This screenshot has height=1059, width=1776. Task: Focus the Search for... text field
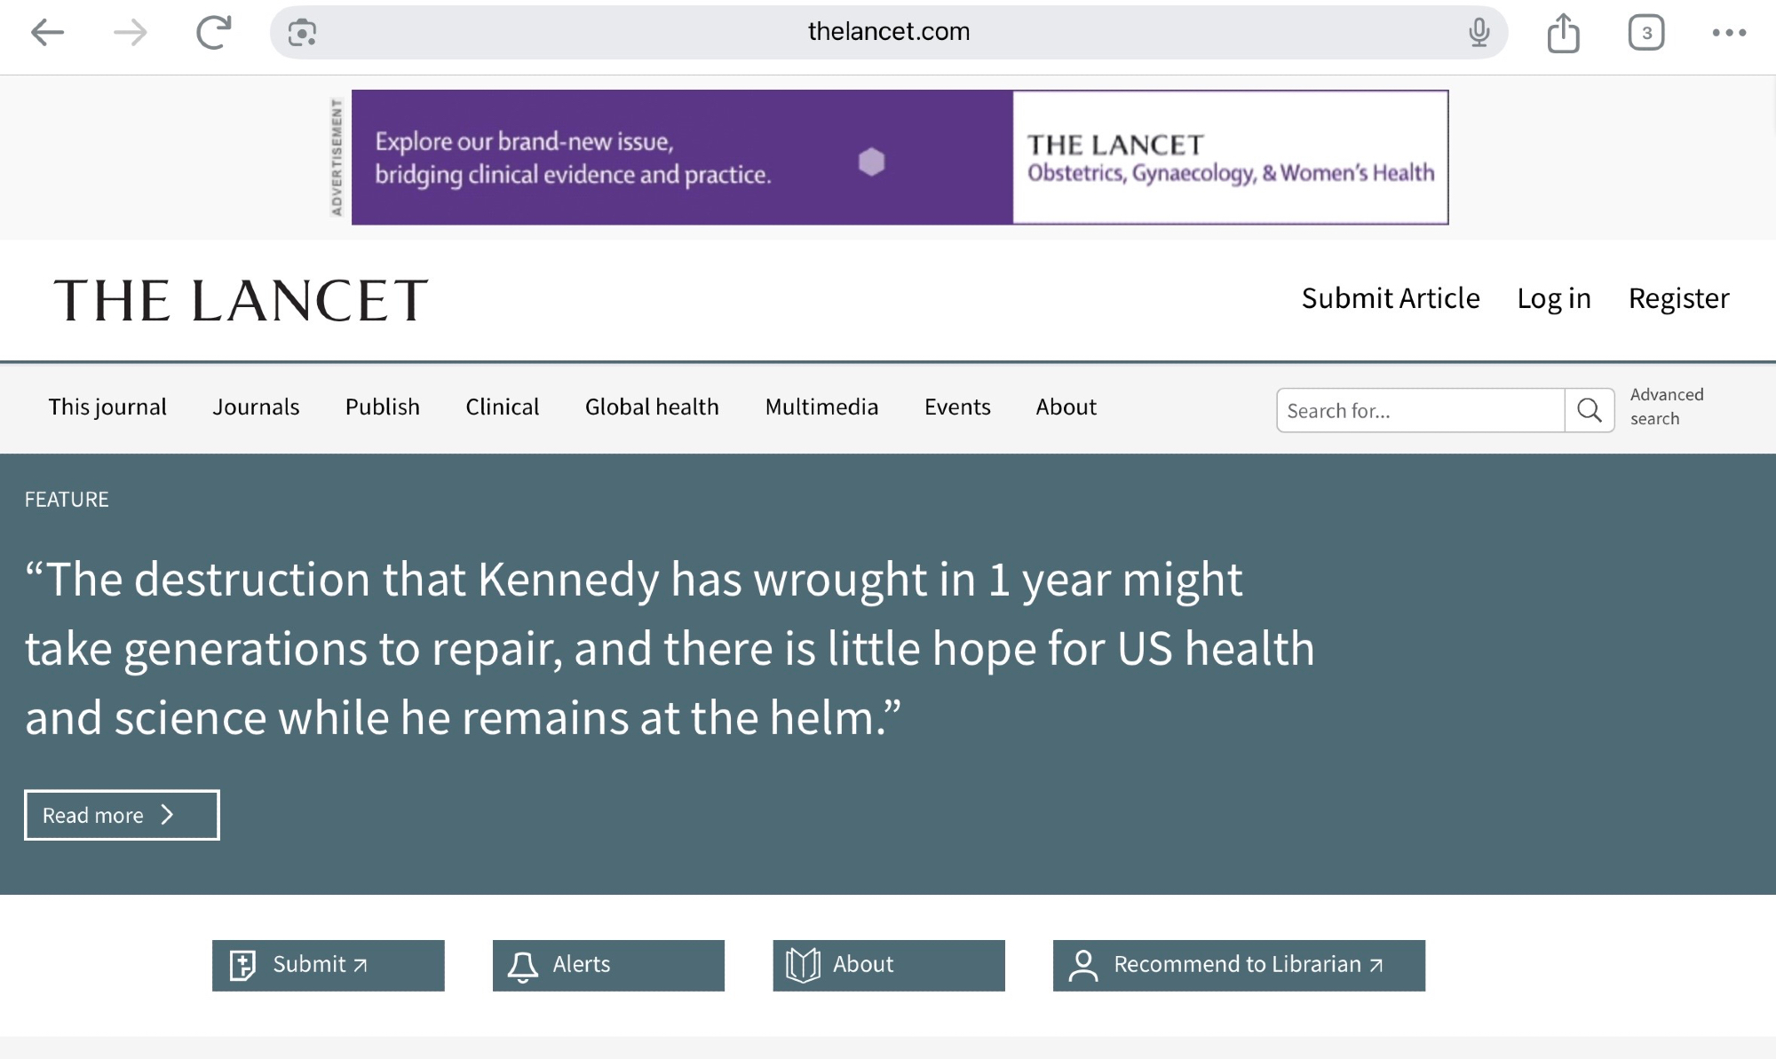[1420, 410]
